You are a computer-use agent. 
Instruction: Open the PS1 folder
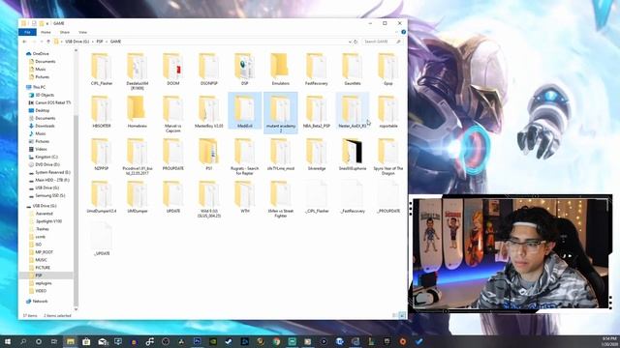[x=209, y=155]
